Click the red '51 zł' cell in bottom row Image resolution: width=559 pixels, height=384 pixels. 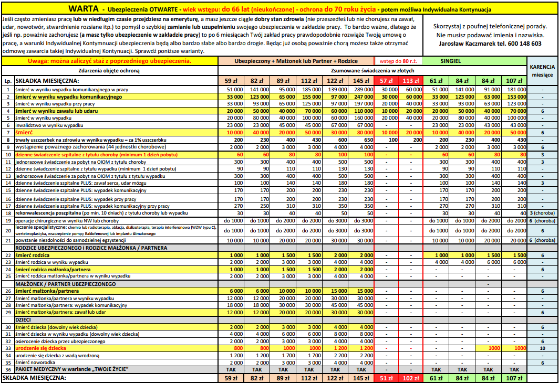386,378
